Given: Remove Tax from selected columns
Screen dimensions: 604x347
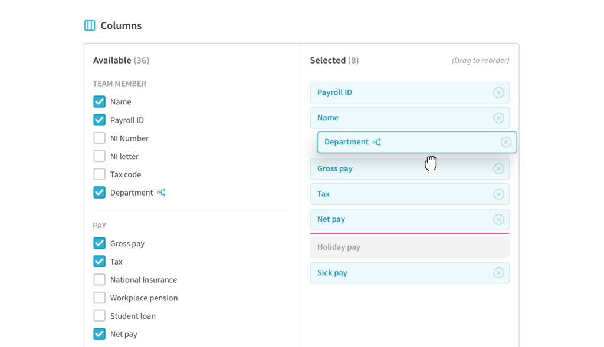Looking at the screenshot, I should [x=499, y=194].
